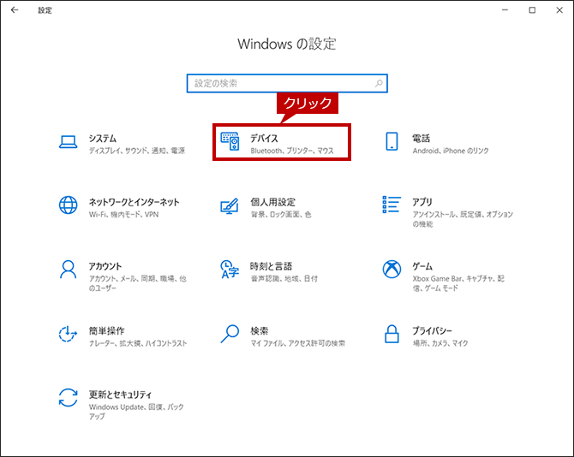This screenshot has height=457, width=574.
Task: Click the アプリ list icon
Action: tap(392, 205)
